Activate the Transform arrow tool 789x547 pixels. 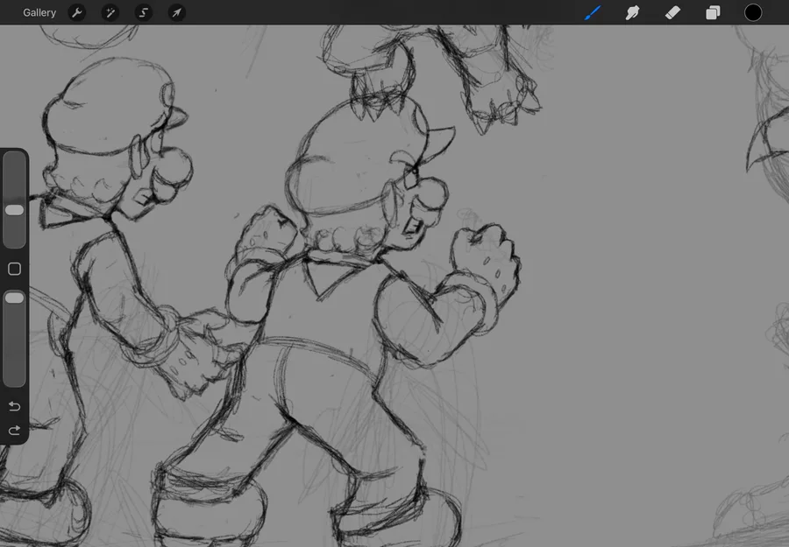click(x=176, y=12)
